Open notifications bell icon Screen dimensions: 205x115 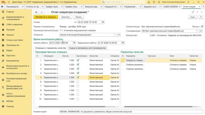[x=149, y=2]
